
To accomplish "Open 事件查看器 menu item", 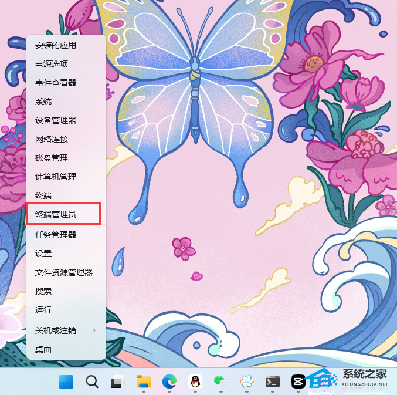I will (x=56, y=83).
